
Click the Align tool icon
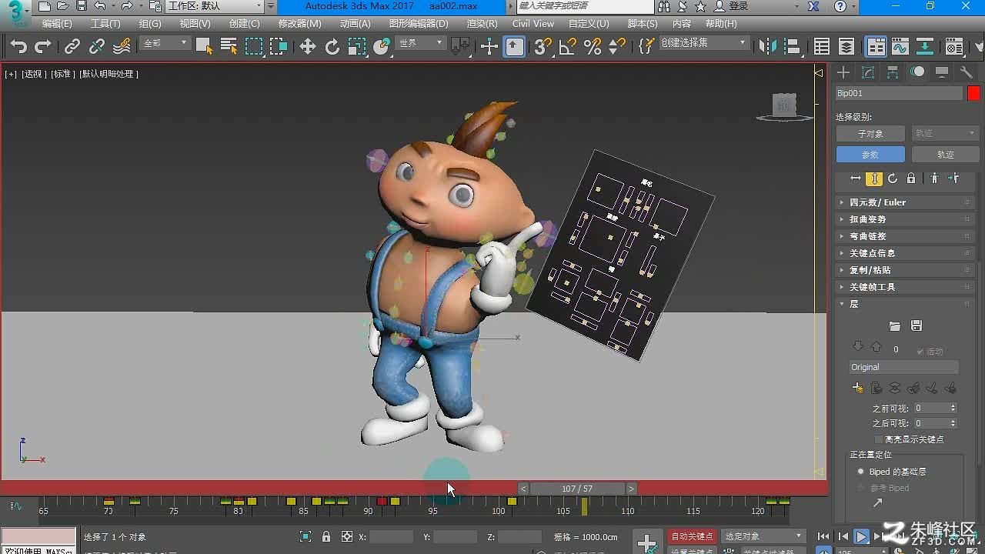click(x=793, y=47)
